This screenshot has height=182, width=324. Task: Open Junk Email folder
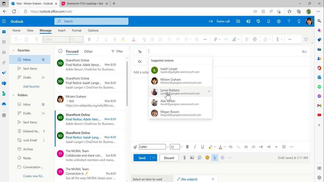pyautogui.click(x=30, y=140)
